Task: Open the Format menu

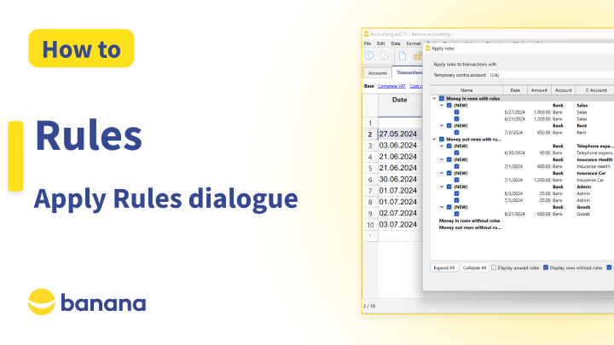Action: [414, 43]
